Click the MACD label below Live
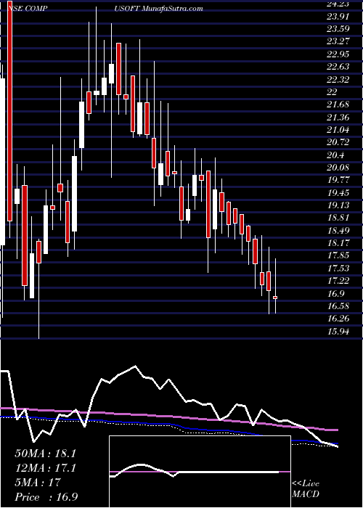This screenshot has width=363, height=508. tap(306, 494)
